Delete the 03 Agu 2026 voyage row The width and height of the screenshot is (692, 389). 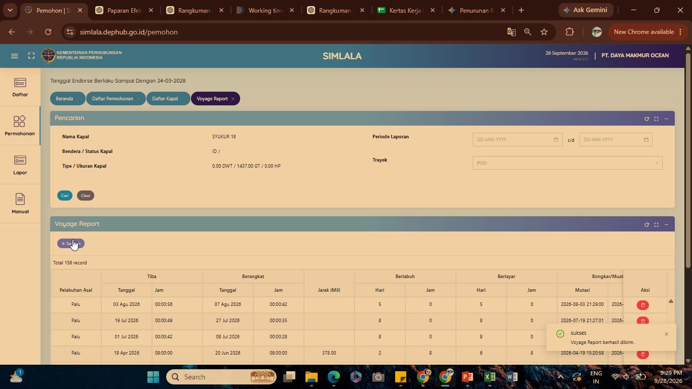pyautogui.click(x=643, y=305)
